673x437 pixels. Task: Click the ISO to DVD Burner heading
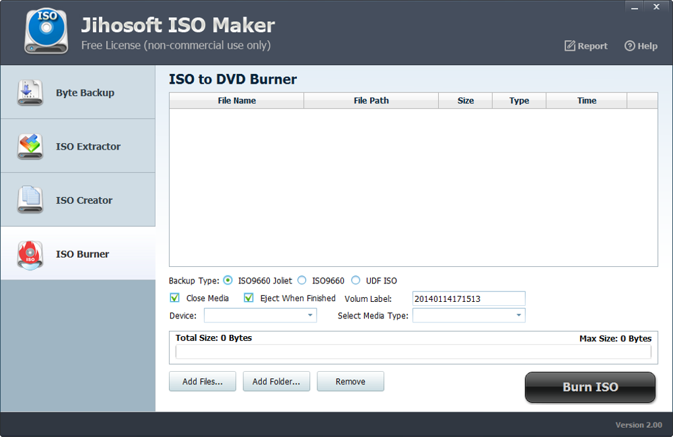point(233,79)
